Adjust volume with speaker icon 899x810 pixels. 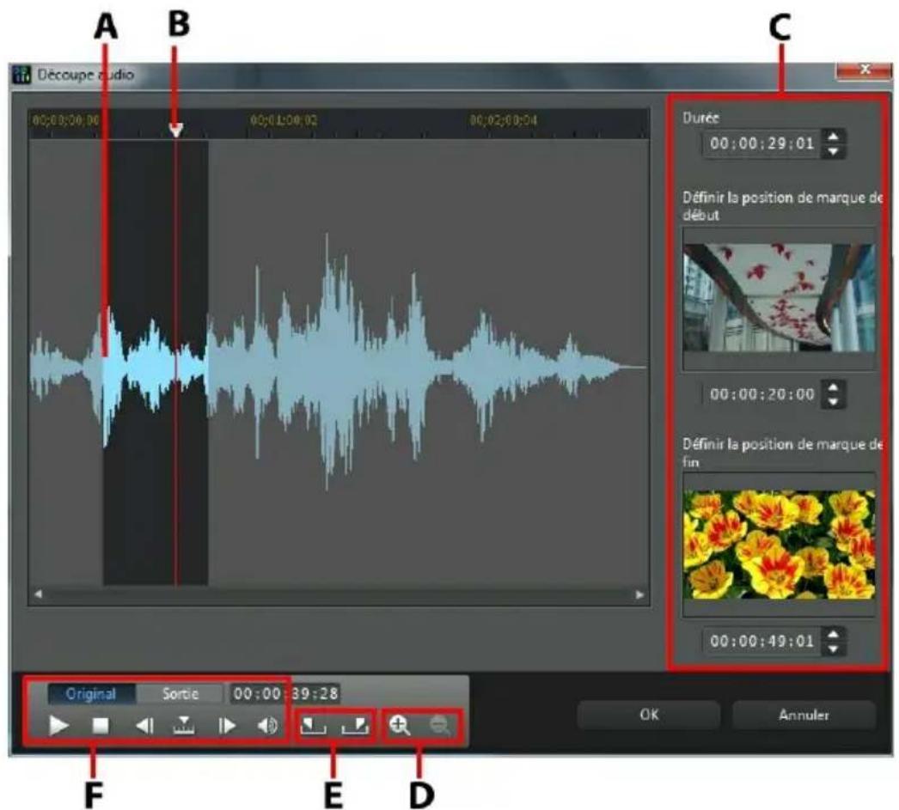click(267, 725)
